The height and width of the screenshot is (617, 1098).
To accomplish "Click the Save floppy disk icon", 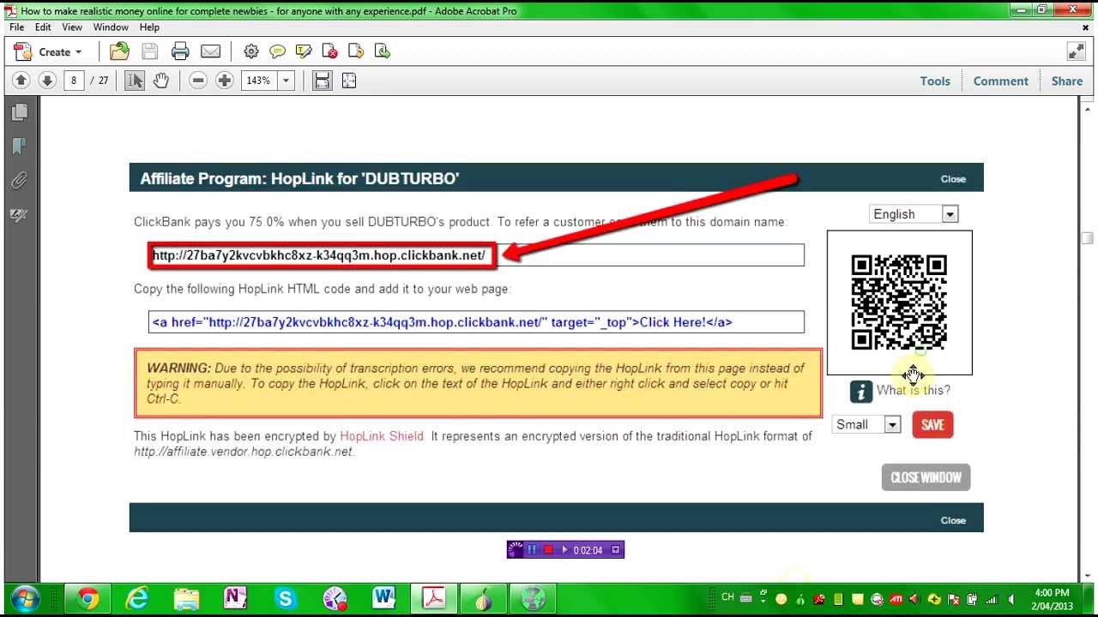I will point(149,51).
